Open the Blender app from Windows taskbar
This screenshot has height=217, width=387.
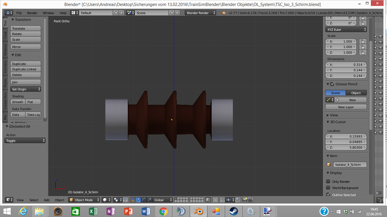(198, 211)
